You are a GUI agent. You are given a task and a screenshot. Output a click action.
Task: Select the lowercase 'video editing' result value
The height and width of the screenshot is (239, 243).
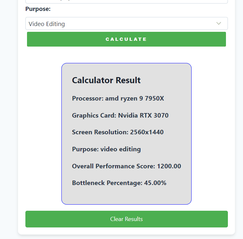tap(121, 149)
